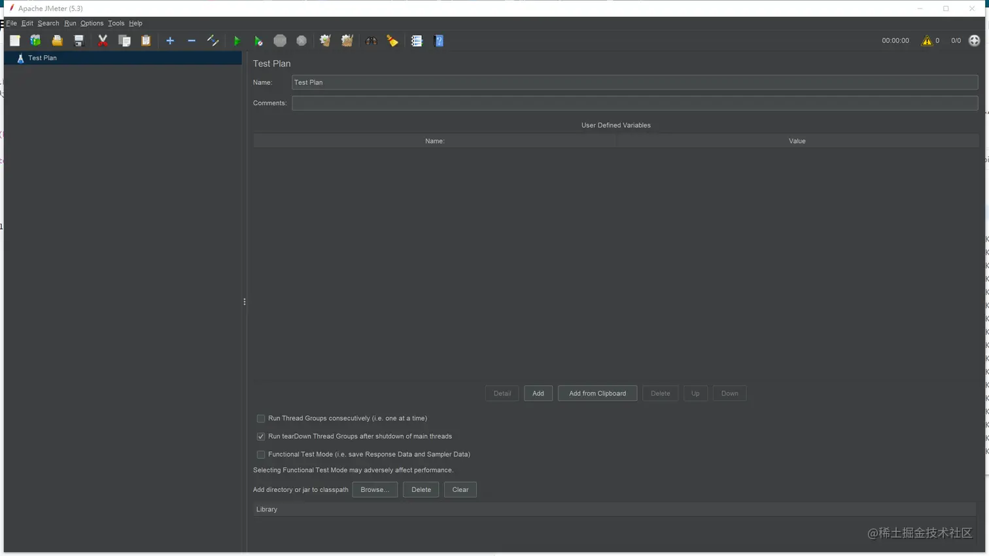Open Search with binoculars icon
Image resolution: width=989 pixels, height=556 pixels.
pyautogui.click(x=371, y=41)
